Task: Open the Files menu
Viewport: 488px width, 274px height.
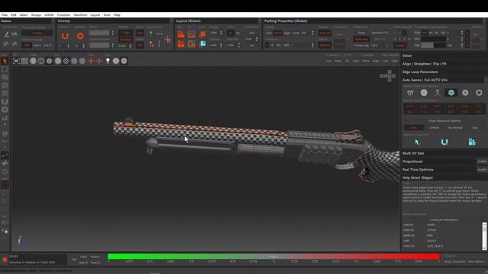Action: coord(5,15)
